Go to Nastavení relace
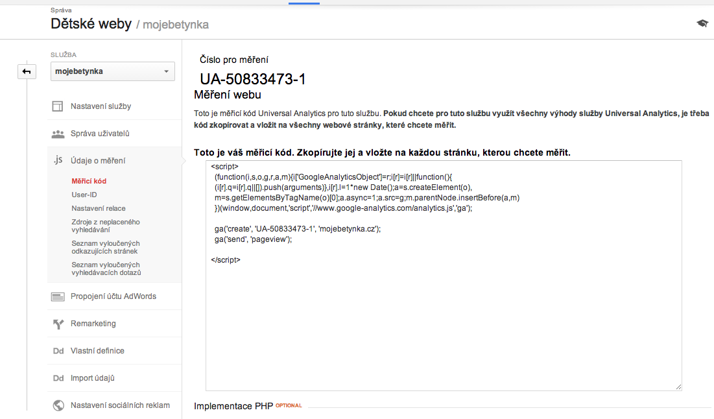Screen dimensions: 714x419 tap(99, 208)
